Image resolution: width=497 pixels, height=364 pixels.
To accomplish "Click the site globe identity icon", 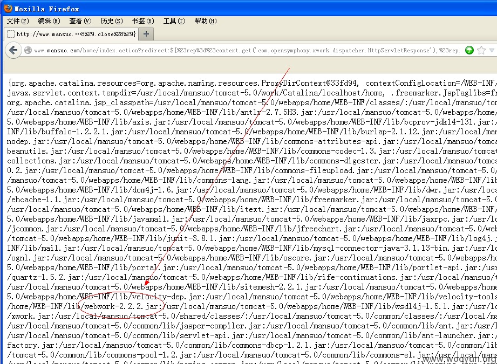I will tap(28, 50).
